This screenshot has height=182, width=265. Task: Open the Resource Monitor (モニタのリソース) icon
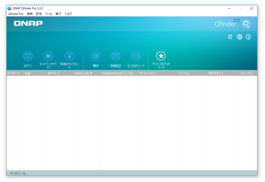click(x=136, y=56)
